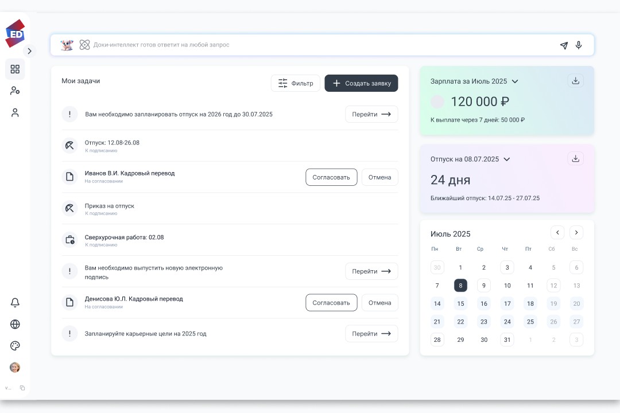This screenshot has width=620, height=413.
Task: Go to the next calendar month
Action: point(576,232)
